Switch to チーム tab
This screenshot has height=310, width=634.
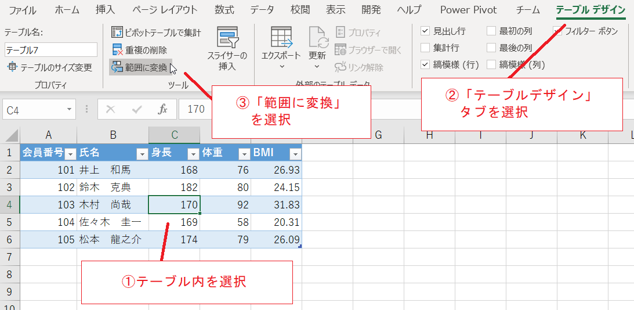click(528, 10)
